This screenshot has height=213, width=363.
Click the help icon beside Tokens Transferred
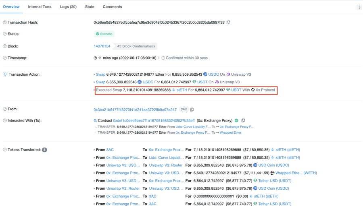[4, 149]
